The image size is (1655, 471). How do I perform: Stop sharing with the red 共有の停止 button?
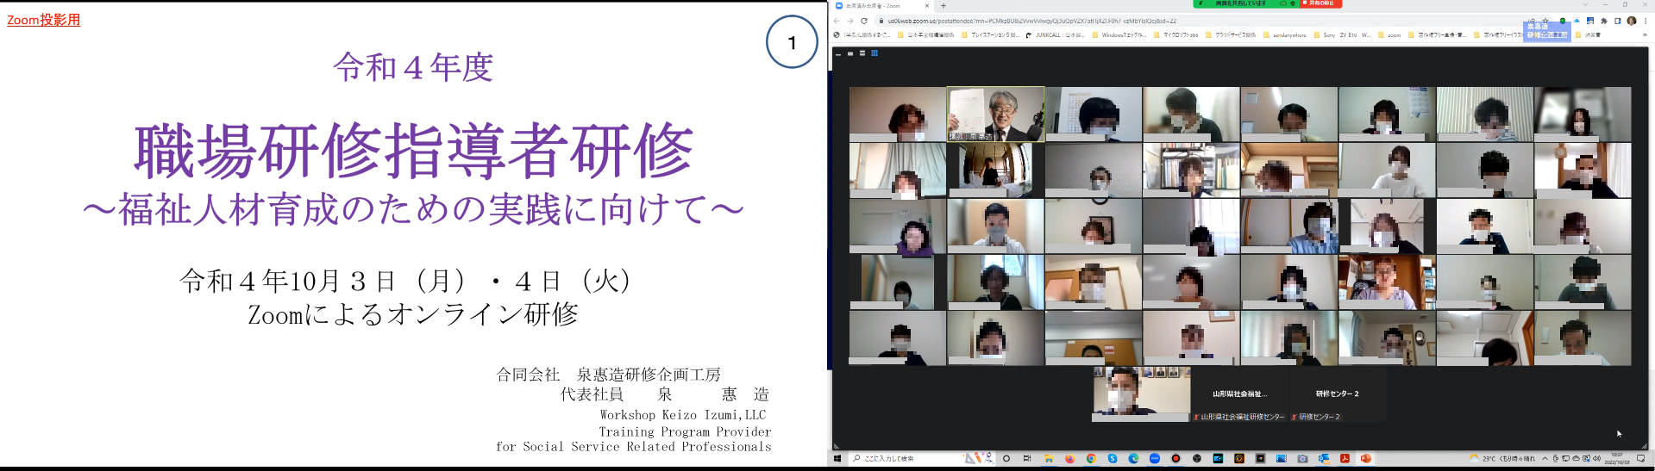[x=1321, y=3]
